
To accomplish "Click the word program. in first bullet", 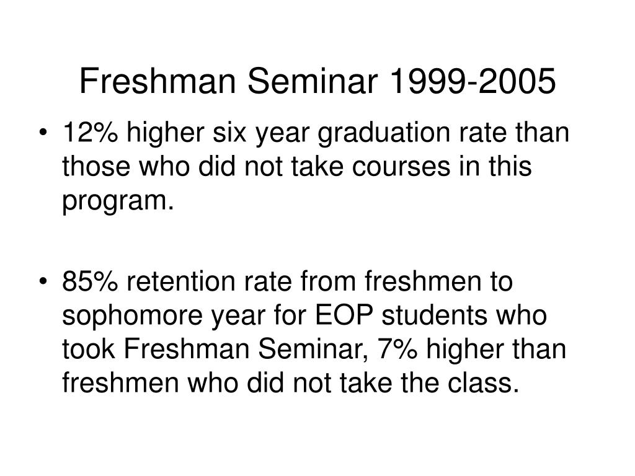I will [x=118, y=201].
